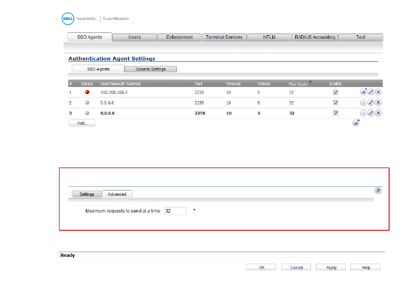Click the 0.0.0.0 address in row 2
The height and width of the screenshot is (281, 411).
tap(107, 103)
